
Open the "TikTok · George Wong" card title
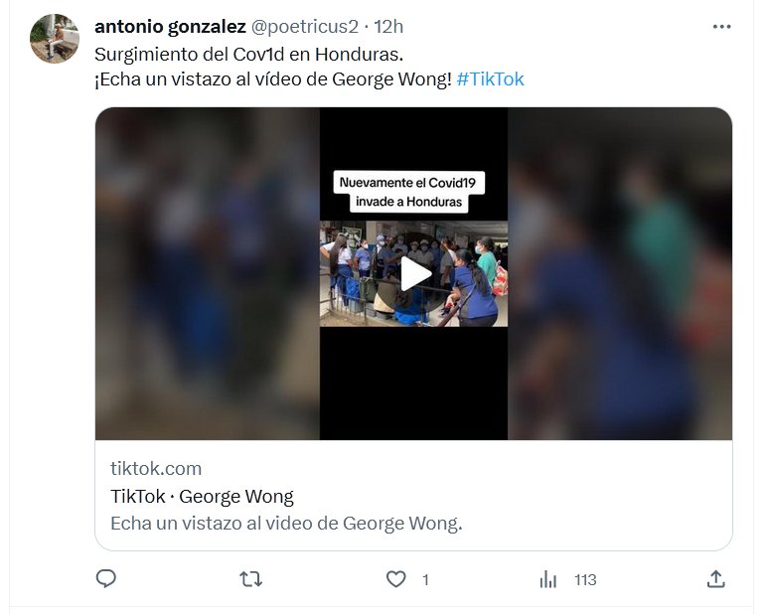coord(202,496)
